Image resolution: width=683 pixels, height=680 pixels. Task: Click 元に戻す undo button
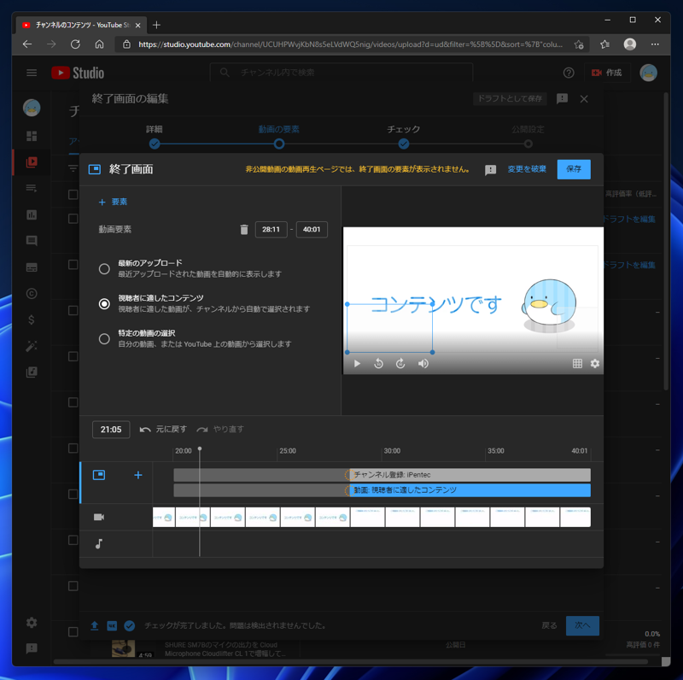163,430
